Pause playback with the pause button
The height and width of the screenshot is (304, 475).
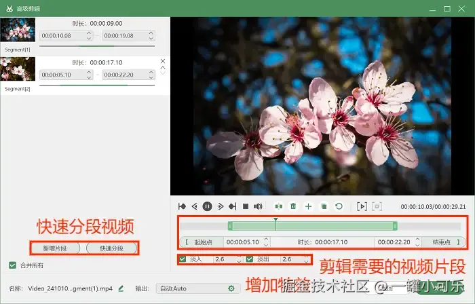point(207,206)
